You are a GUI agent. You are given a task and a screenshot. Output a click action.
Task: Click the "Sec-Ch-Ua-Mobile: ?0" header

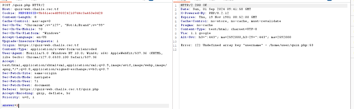tap(22, 29)
